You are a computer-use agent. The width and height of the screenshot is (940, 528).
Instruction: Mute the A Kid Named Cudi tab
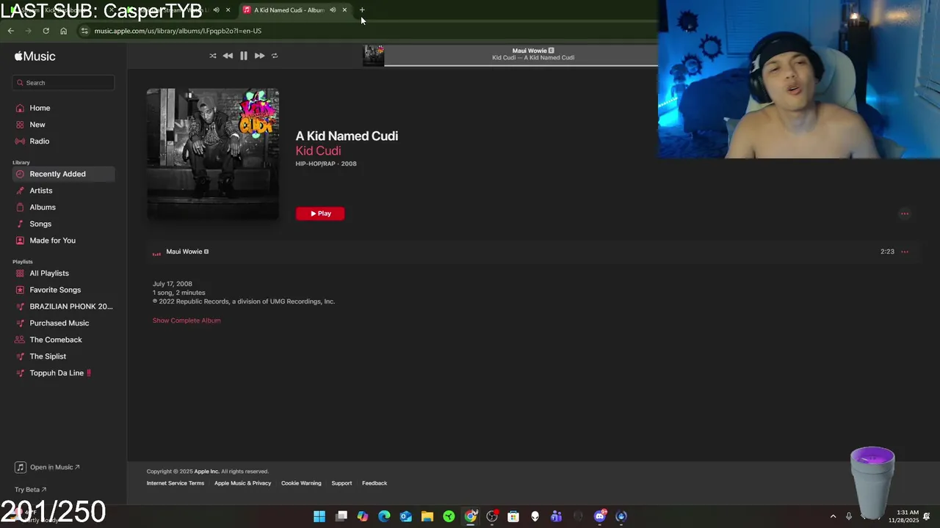(x=333, y=10)
